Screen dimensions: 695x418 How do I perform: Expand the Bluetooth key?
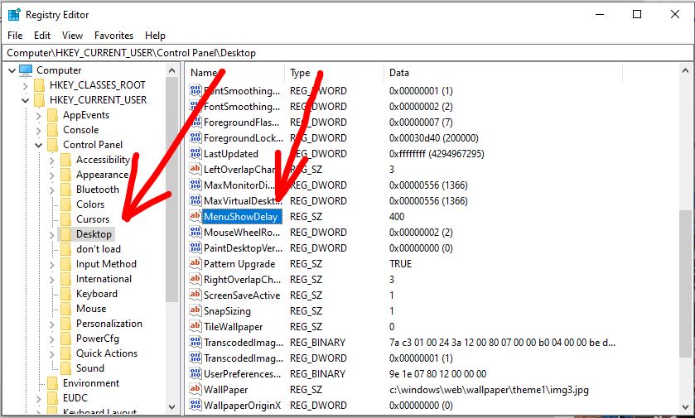(52, 190)
